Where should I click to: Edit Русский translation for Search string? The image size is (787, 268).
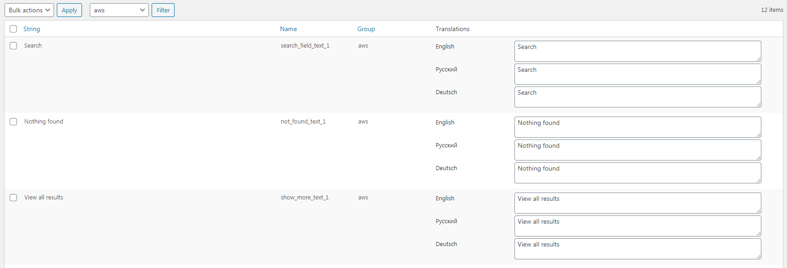[638, 74]
